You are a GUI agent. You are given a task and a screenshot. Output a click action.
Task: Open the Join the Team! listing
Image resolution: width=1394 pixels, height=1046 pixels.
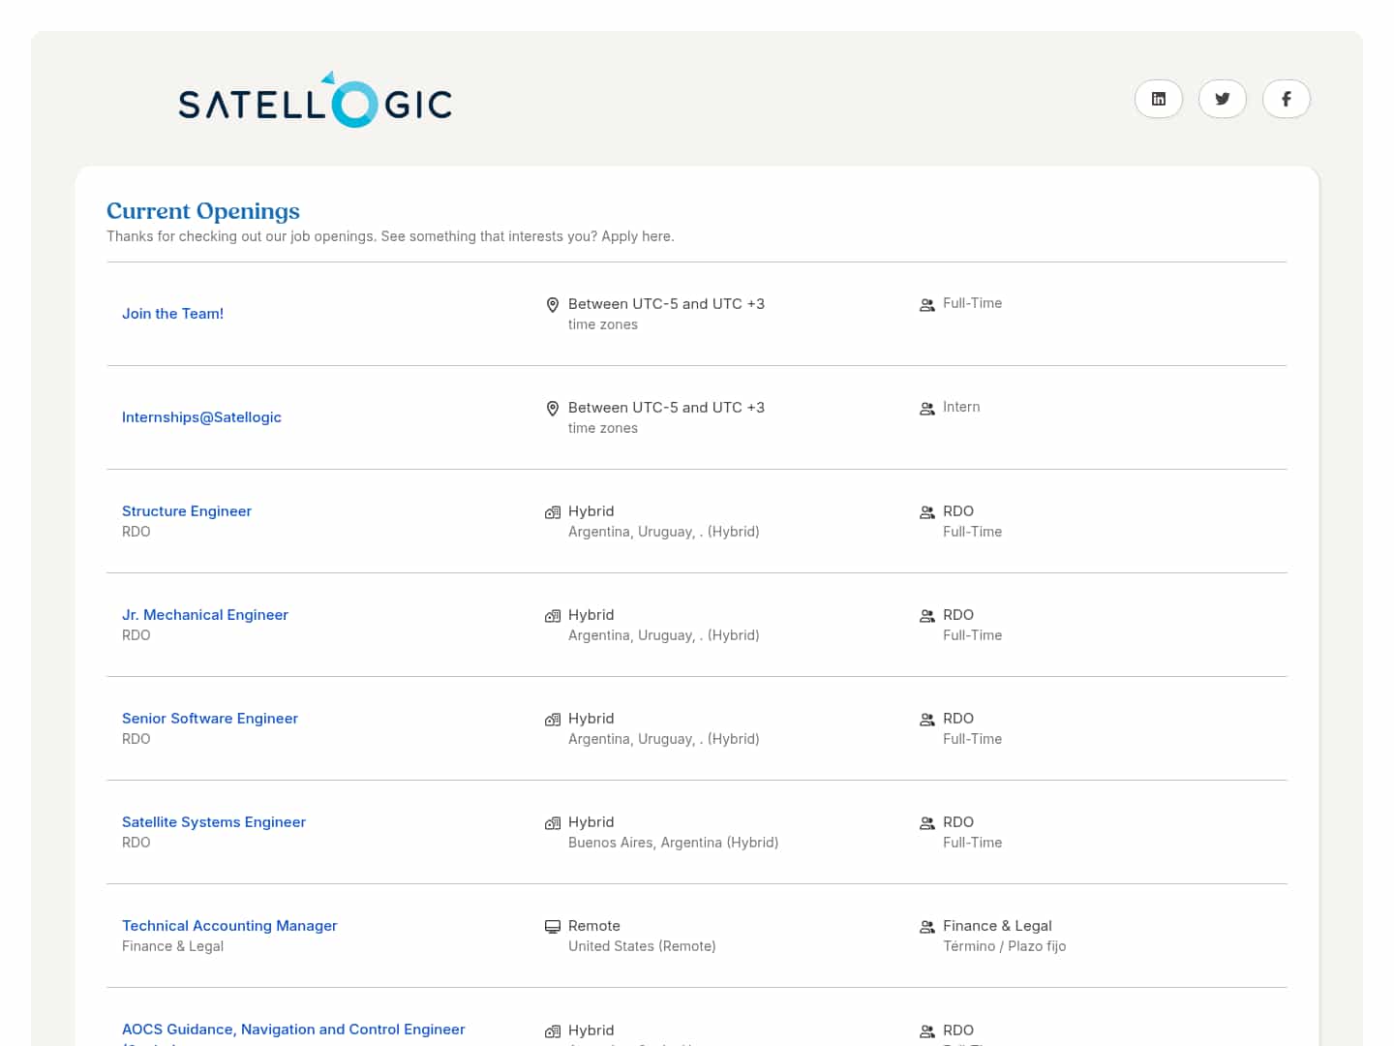point(172,314)
